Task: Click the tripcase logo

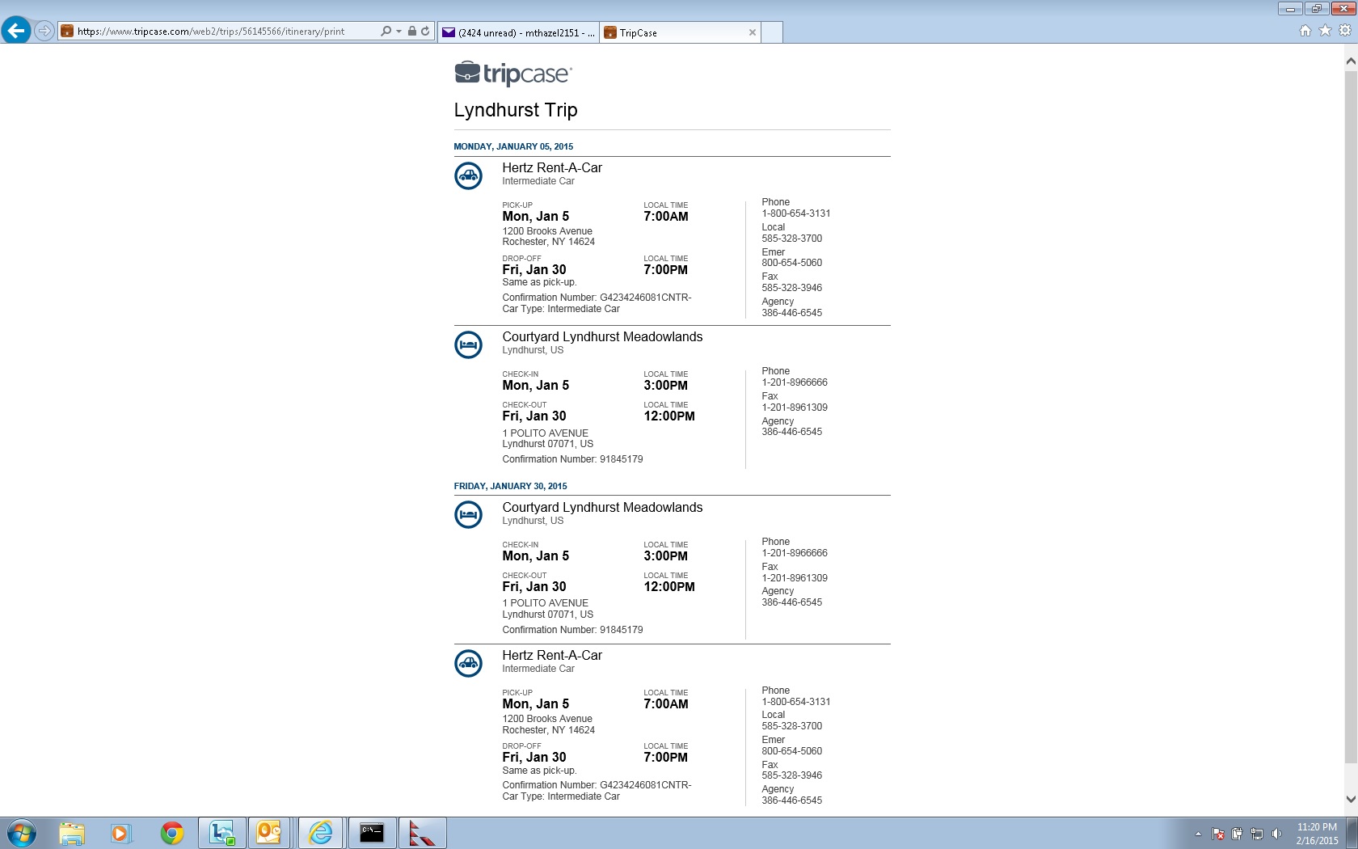Action: coord(513,74)
